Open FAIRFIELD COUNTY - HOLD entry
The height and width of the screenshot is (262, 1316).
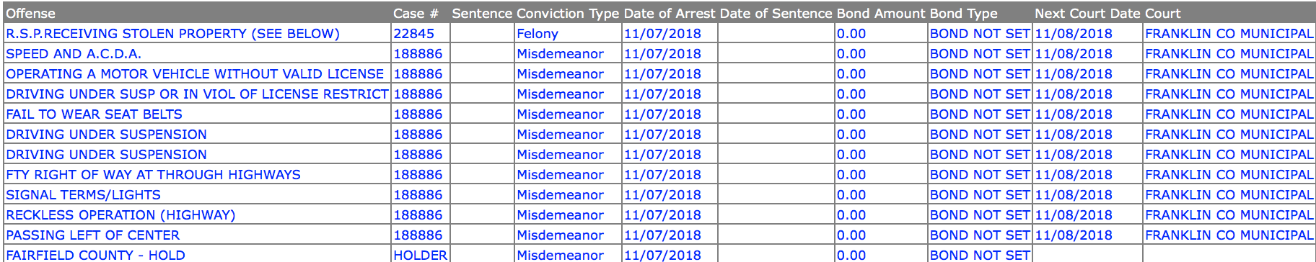tap(95, 255)
